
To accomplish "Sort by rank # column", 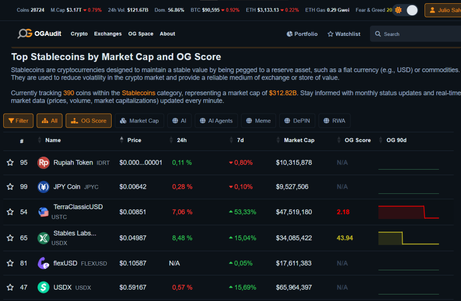I will click(x=22, y=141).
